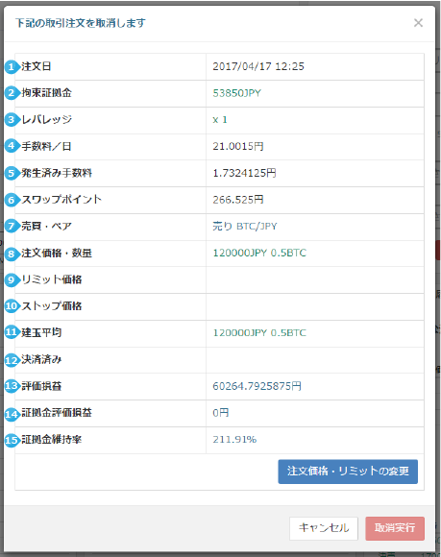This screenshot has width=441, height=557.
Task: Click the numbered marker 15 beside 証拠金維持率
Action: pyautogui.click(x=12, y=440)
